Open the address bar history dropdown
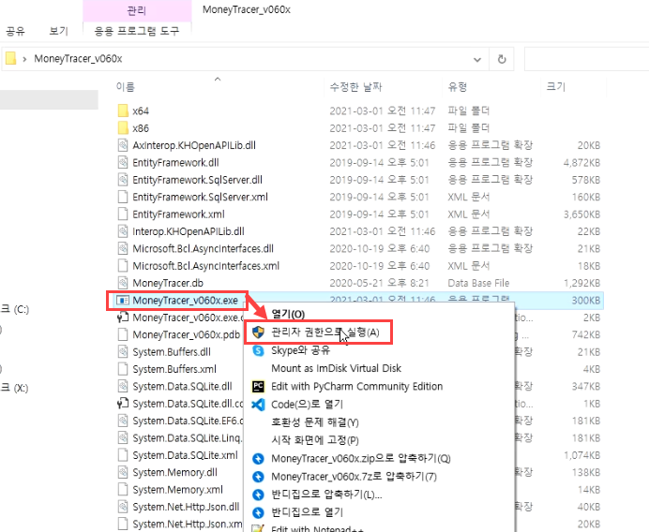 coord(477,60)
